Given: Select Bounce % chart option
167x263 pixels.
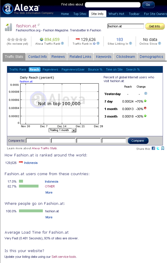Looking at the screenshot, I should 95,69.
